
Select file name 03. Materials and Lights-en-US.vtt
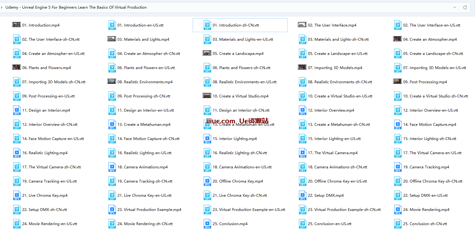pos(243,39)
